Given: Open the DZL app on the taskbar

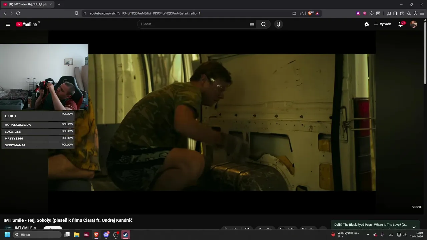Looking at the screenshot, I should tap(86, 235).
